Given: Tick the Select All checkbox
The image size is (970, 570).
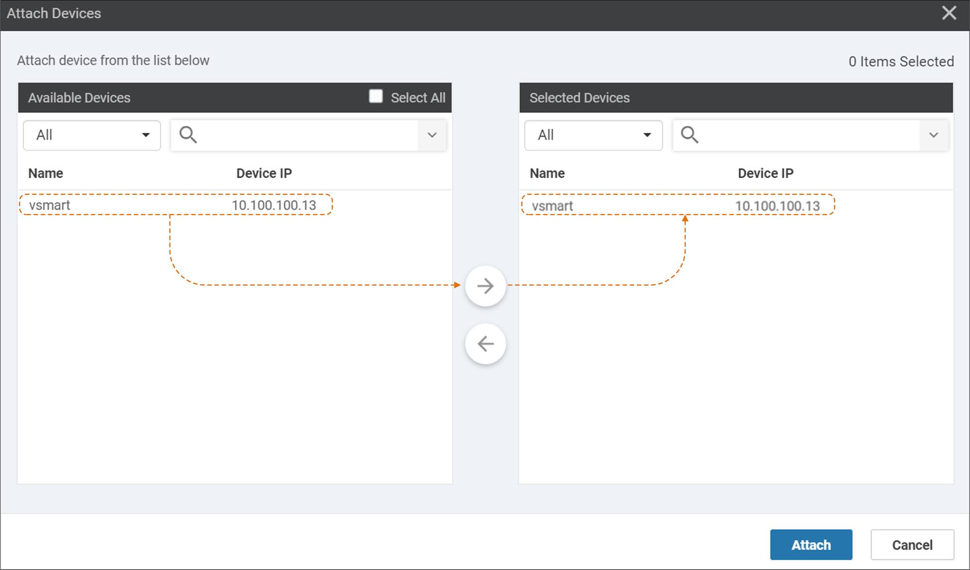Looking at the screenshot, I should [x=376, y=96].
